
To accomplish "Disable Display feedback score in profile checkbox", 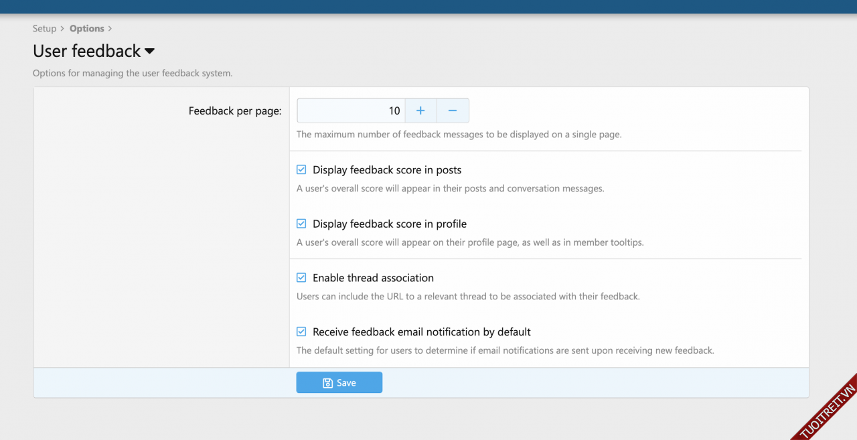I will (301, 224).
